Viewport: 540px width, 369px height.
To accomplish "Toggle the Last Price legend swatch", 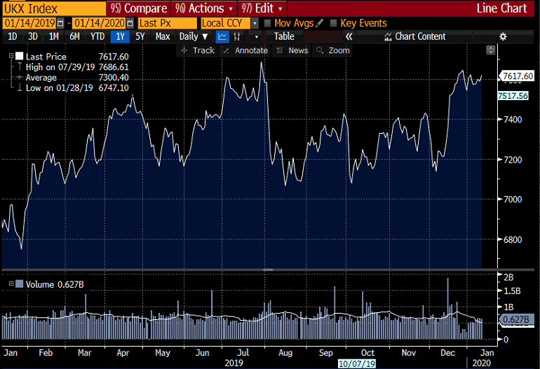I will coord(20,55).
